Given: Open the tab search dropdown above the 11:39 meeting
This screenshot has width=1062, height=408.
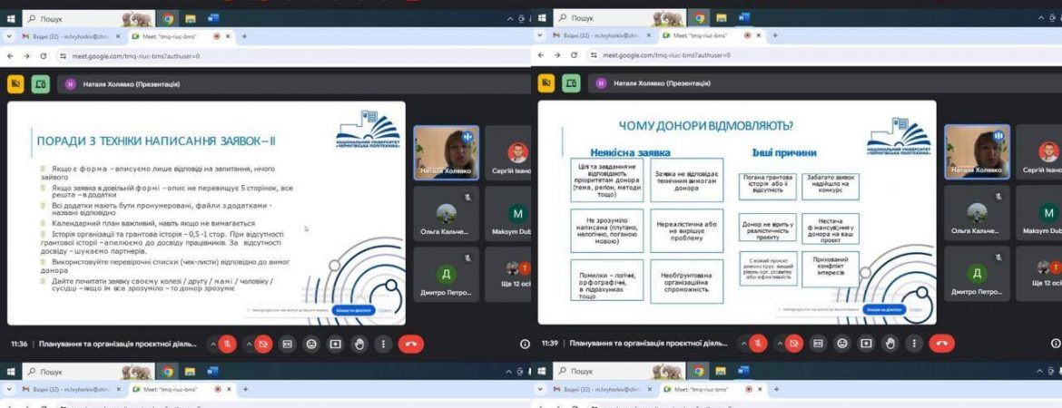Looking at the screenshot, I should point(541,36).
